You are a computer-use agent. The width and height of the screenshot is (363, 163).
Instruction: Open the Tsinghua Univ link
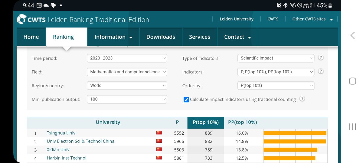(x=61, y=133)
